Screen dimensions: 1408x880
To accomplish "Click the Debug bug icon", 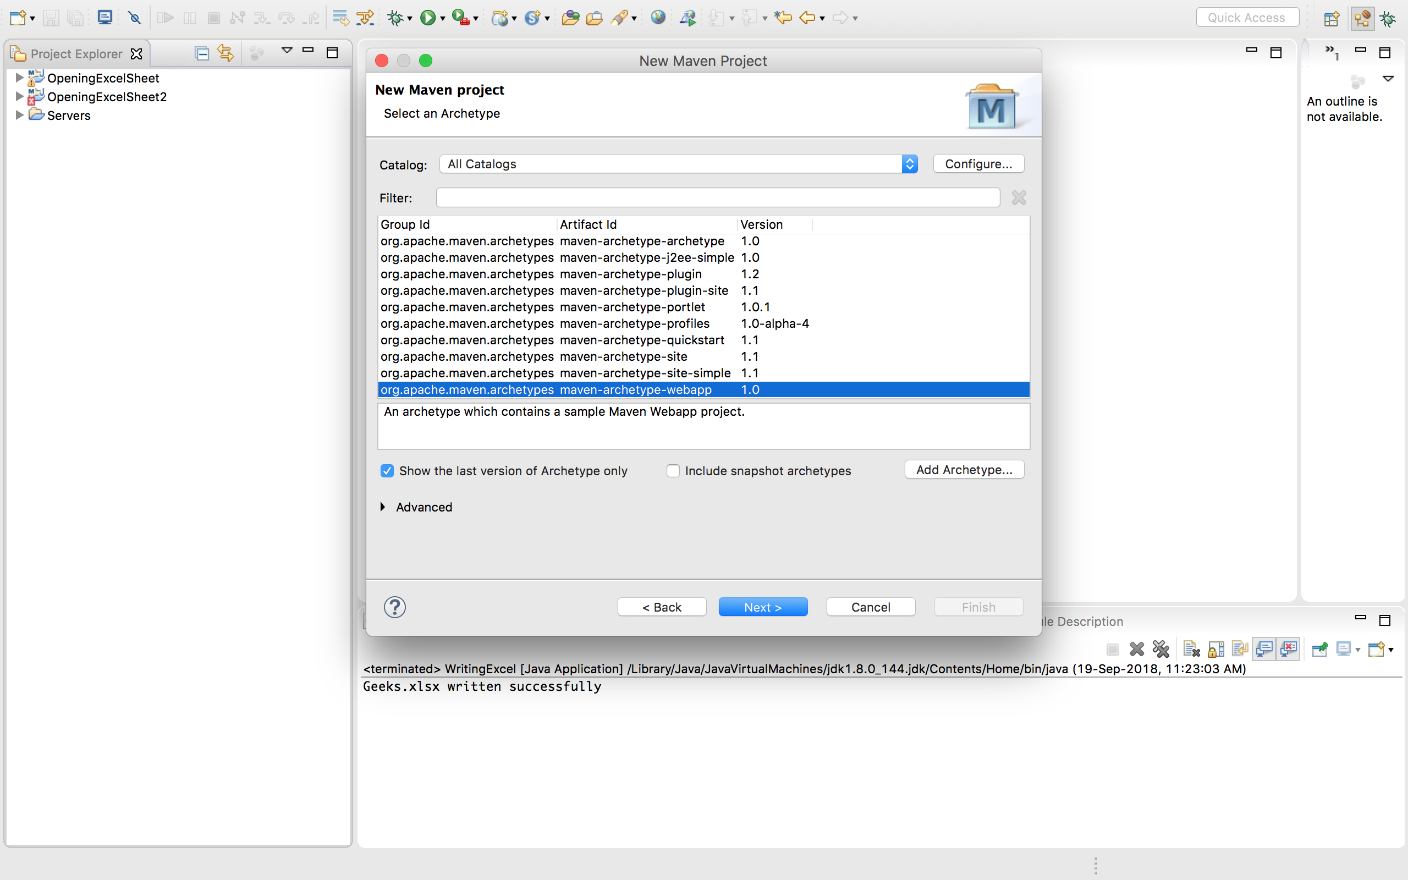I will pos(395,18).
